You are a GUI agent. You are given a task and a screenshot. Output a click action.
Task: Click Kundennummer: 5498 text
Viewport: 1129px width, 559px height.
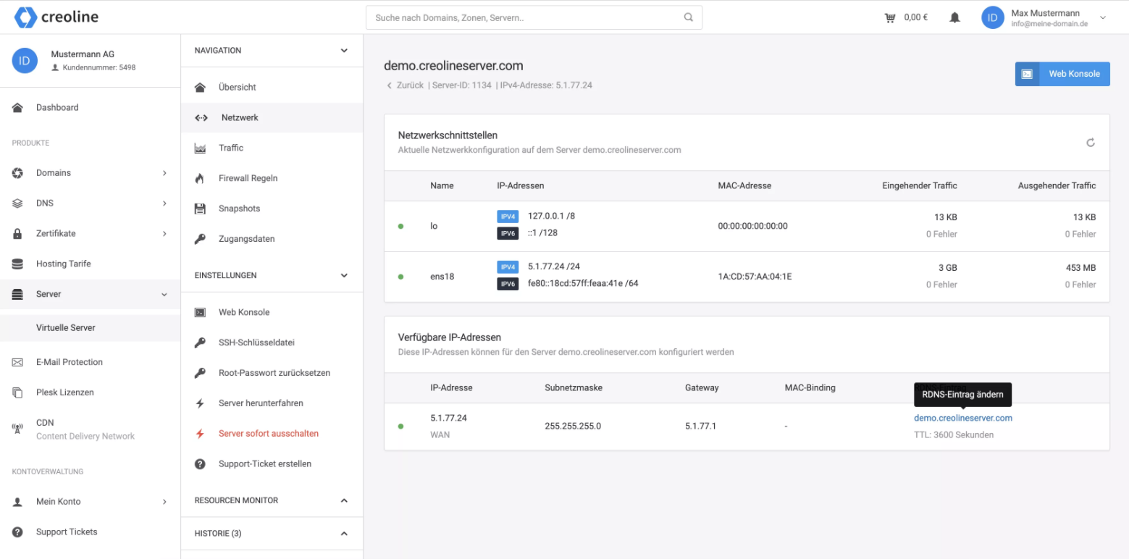click(99, 68)
